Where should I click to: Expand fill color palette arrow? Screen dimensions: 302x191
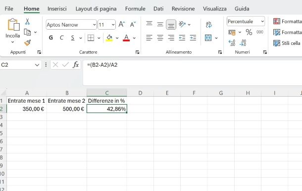point(117,38)
